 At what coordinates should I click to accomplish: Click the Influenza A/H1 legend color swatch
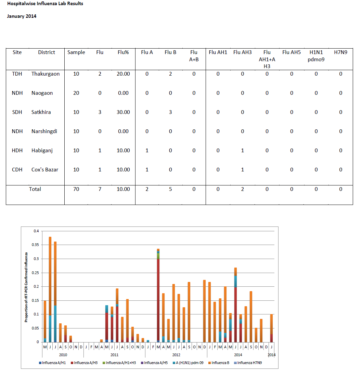(40, 363)
